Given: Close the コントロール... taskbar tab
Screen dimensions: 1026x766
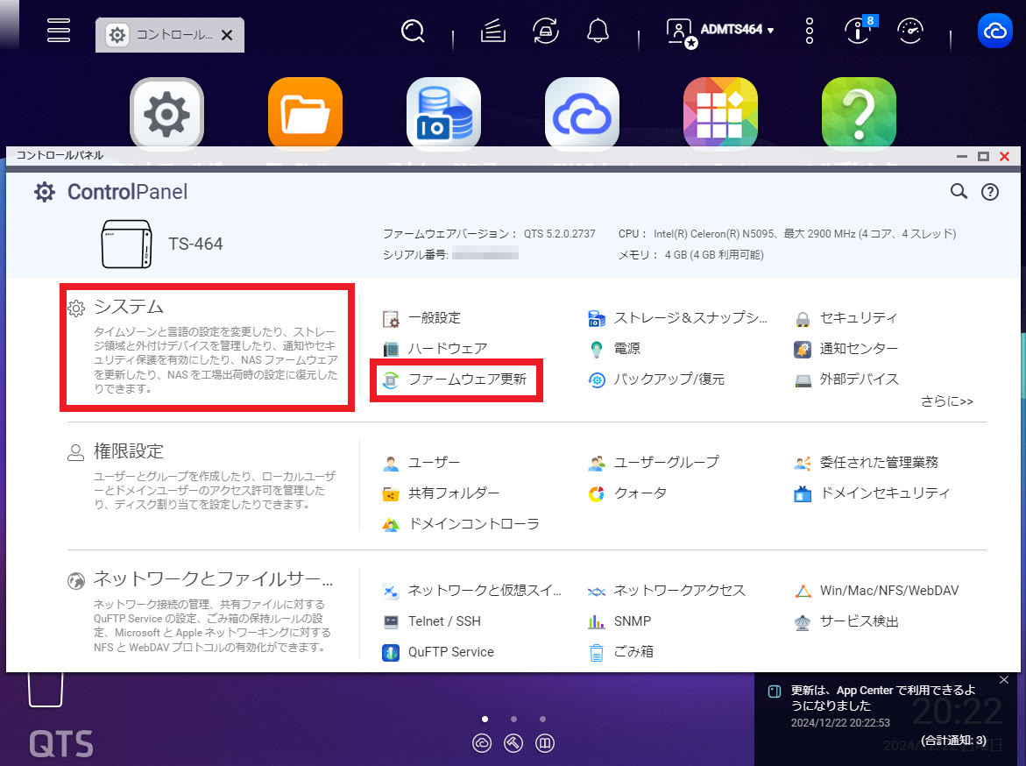Looking at the screenshot, I should click(227, 35).
